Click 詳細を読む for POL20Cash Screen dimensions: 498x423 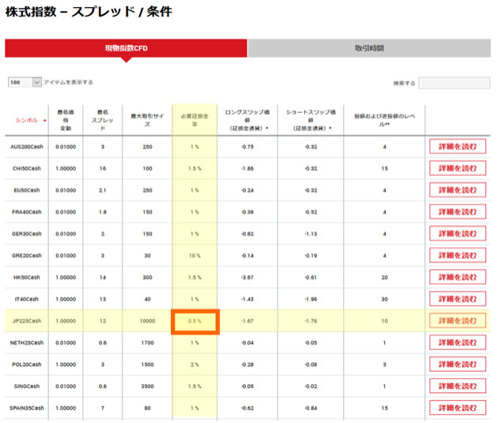pyautogui.click(x=458, y=364)
